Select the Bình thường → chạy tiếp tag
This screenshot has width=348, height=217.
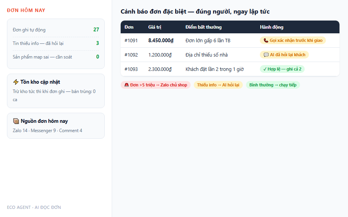(x=273, y=85)
